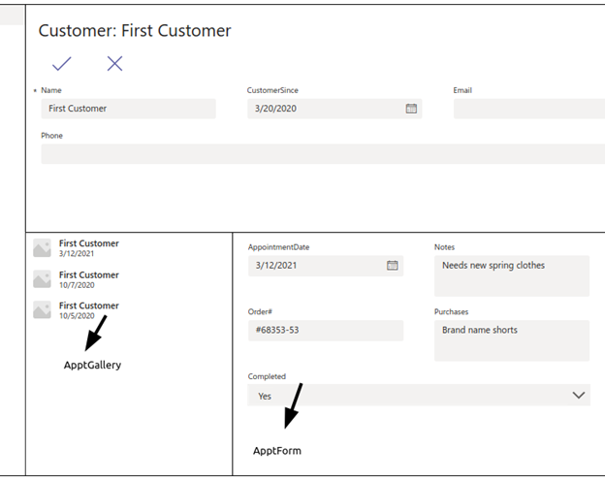
Task: Click the Order# field with #68353-53
Action: pos(326,331)
